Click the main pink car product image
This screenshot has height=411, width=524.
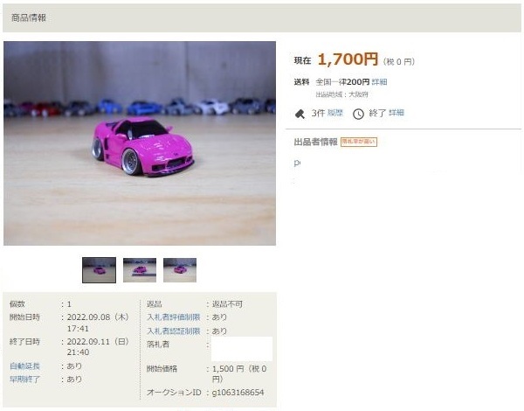tap(140, 143)
